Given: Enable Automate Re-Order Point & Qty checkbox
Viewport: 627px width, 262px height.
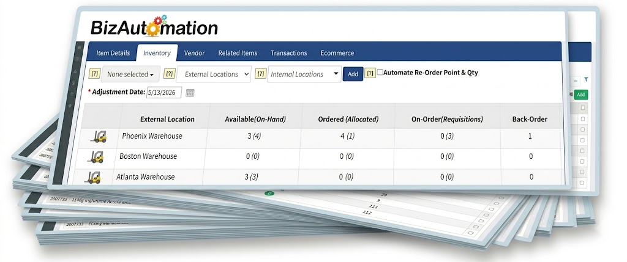Looking at the screenshot, I should coord(380,72).
